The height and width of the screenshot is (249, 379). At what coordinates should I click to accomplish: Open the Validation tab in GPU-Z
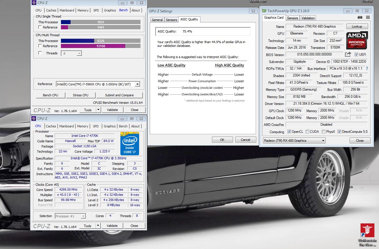click(308, 18)
